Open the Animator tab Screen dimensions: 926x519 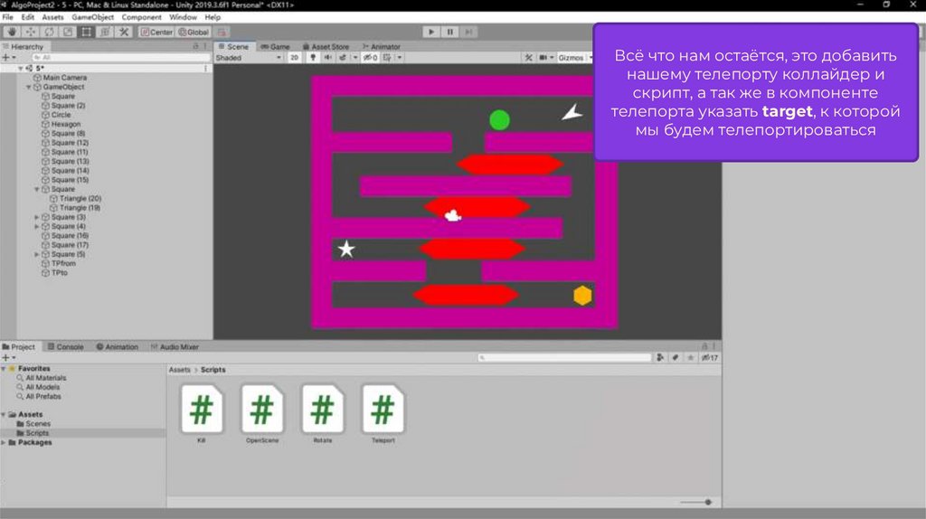pyautogui.click(x=382, y=47)
